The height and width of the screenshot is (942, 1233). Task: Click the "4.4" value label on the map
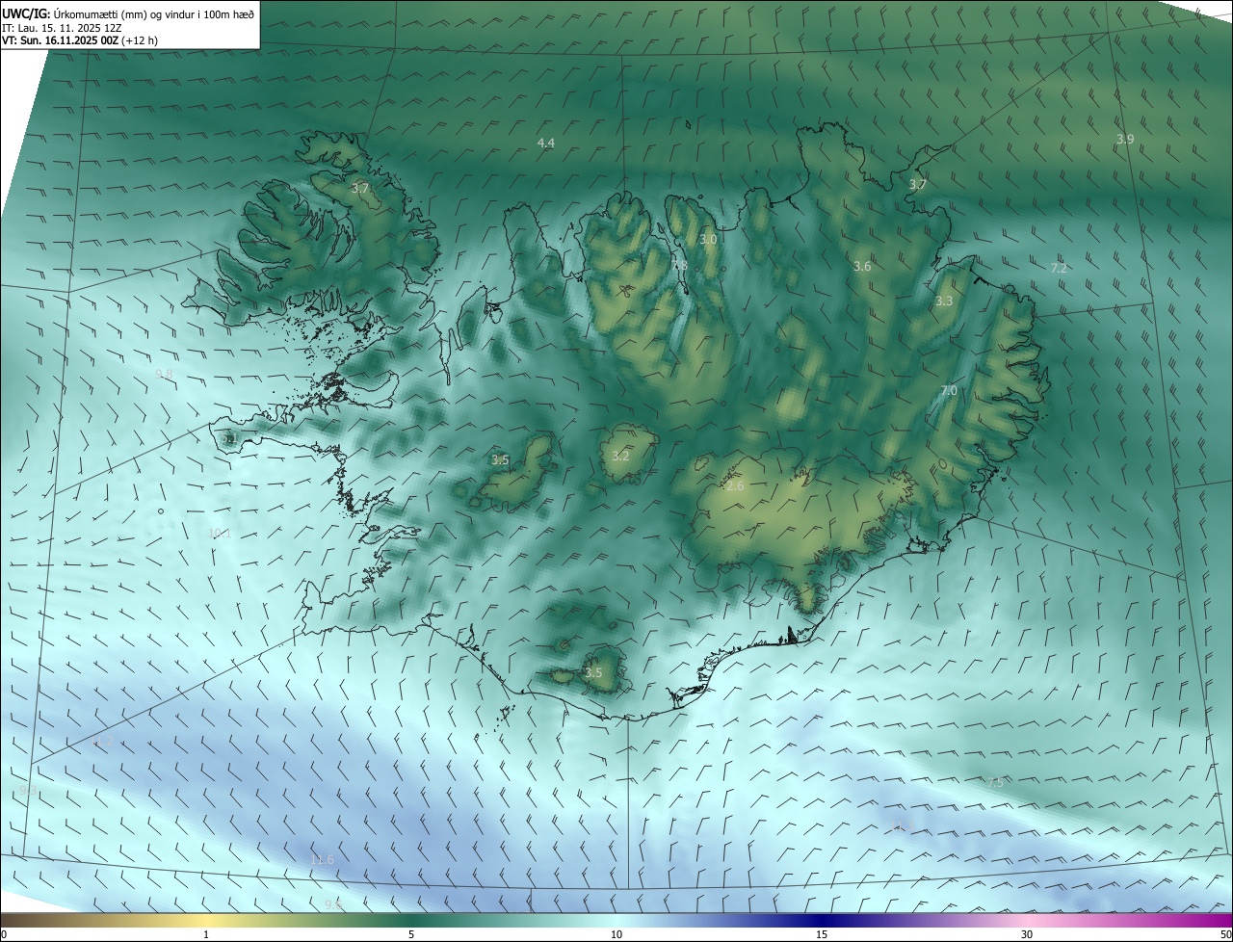point(546,144)
